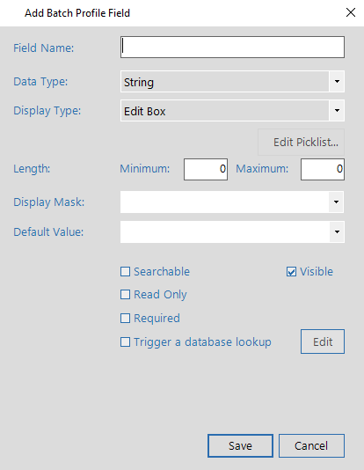Viewport: 364px width, 470px height.
Task: Open the Display Mask dropdown arrow
Action: coord(336,202)
